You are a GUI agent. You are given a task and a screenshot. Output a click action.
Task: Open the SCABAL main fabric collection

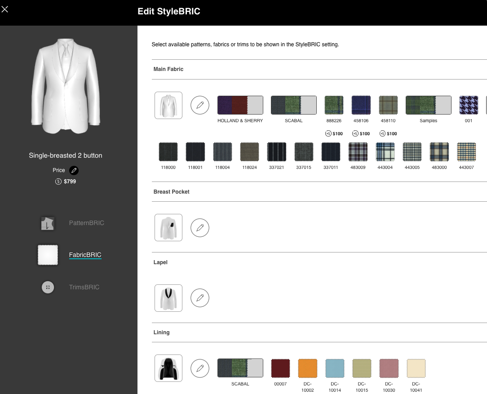tap(293, 105)
